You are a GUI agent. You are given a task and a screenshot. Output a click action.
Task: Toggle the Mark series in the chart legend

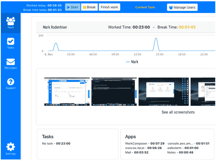tap(132, 62)
